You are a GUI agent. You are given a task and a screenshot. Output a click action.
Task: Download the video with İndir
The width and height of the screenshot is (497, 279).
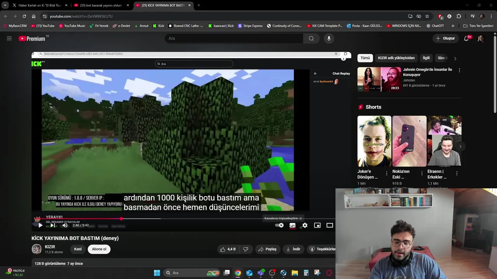294,249
